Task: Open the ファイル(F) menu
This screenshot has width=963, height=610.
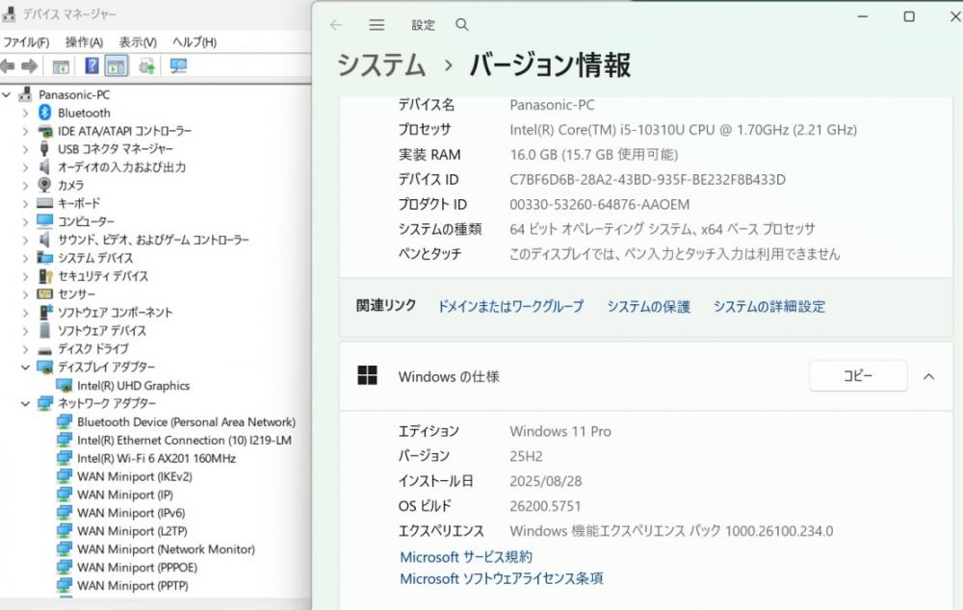Action: [26, 42]
